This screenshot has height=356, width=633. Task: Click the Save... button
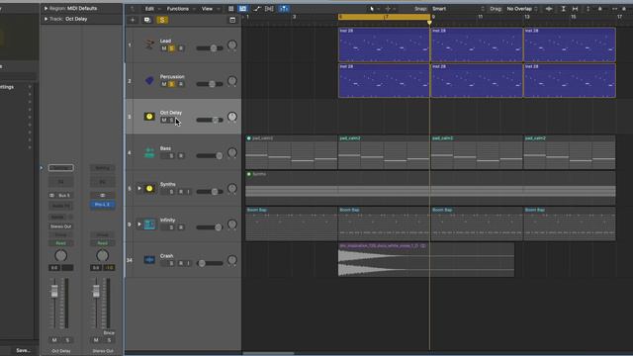click(x=23, y=350)
